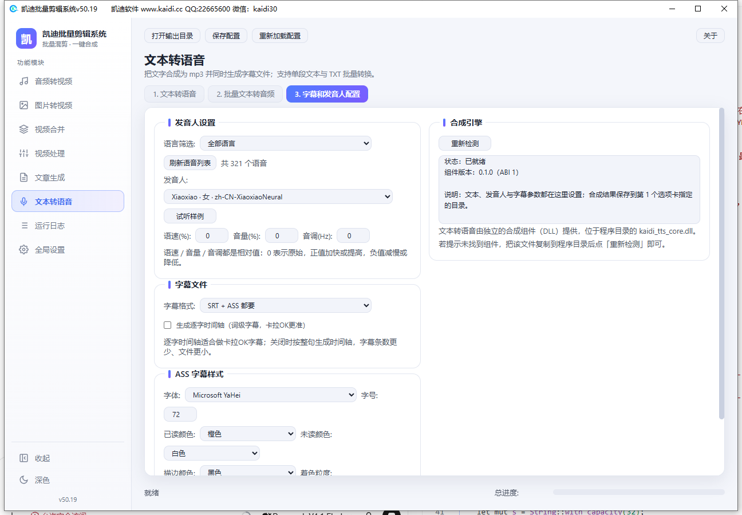Click the sliders icon next to 视频处理
The image size is (742, 515).
point(23,154)
